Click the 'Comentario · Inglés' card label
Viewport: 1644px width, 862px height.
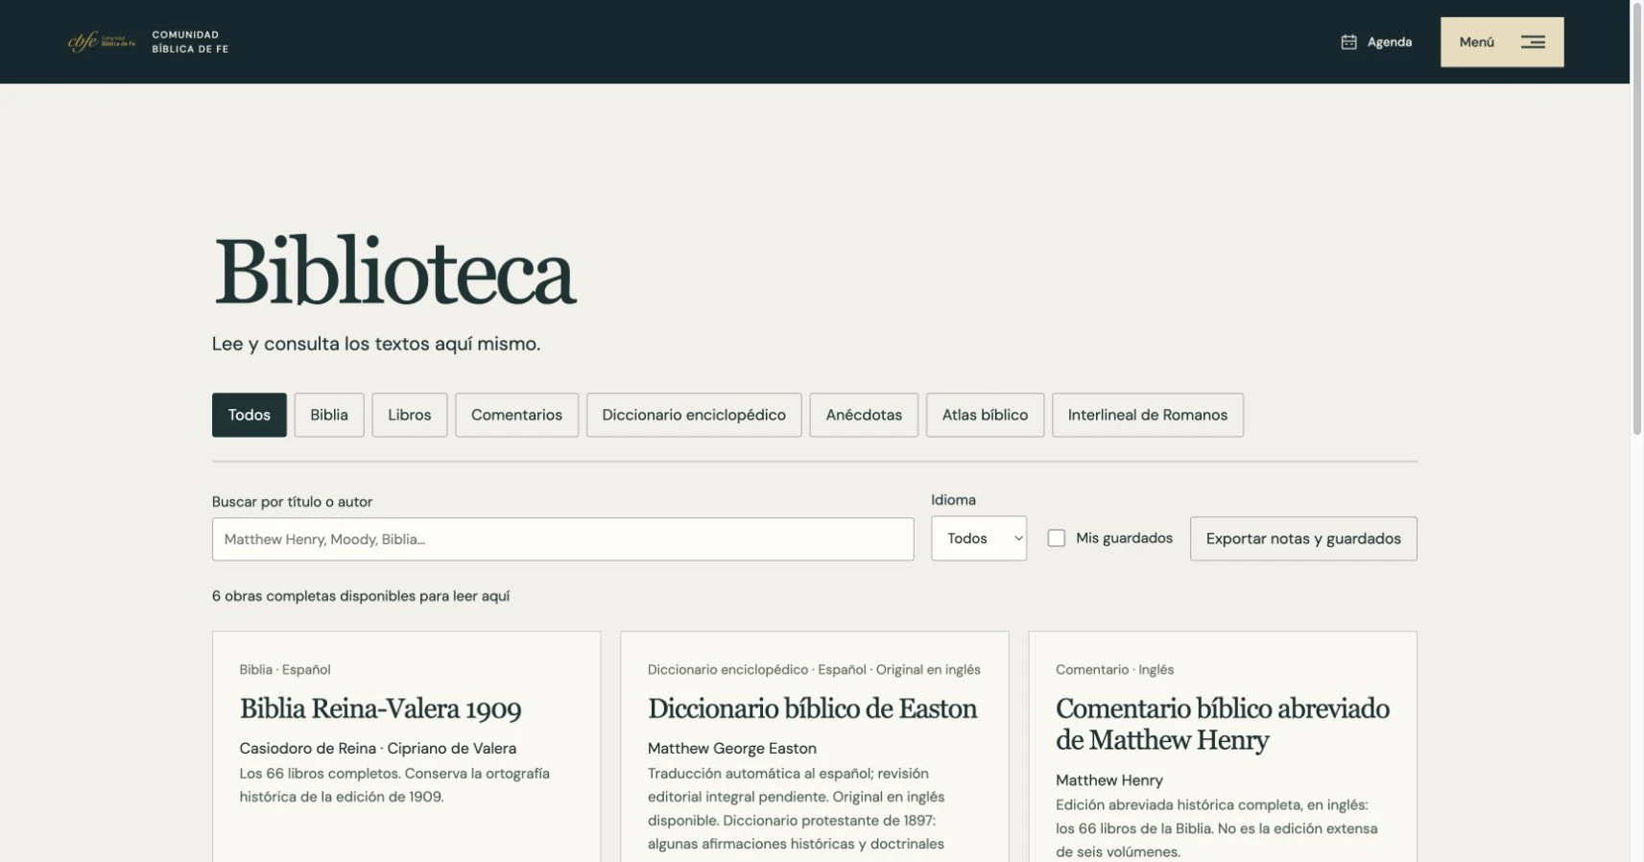click(x=1114, y=670)
